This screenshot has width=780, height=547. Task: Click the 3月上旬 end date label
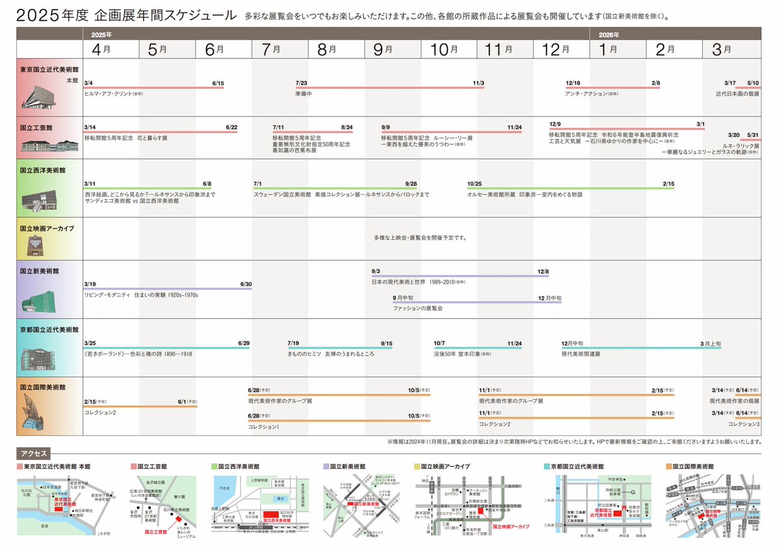pos(710,342)
